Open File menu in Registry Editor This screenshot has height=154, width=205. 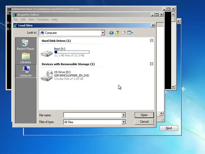(16, 20)
